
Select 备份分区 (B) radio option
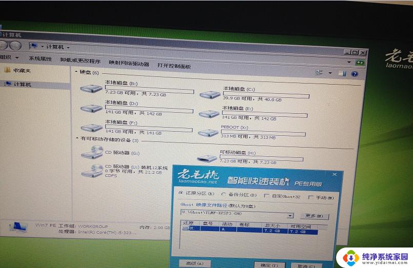pos(223,194)
